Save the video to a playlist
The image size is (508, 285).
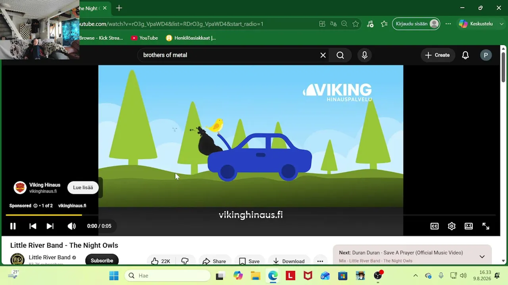tap(249, 261)
